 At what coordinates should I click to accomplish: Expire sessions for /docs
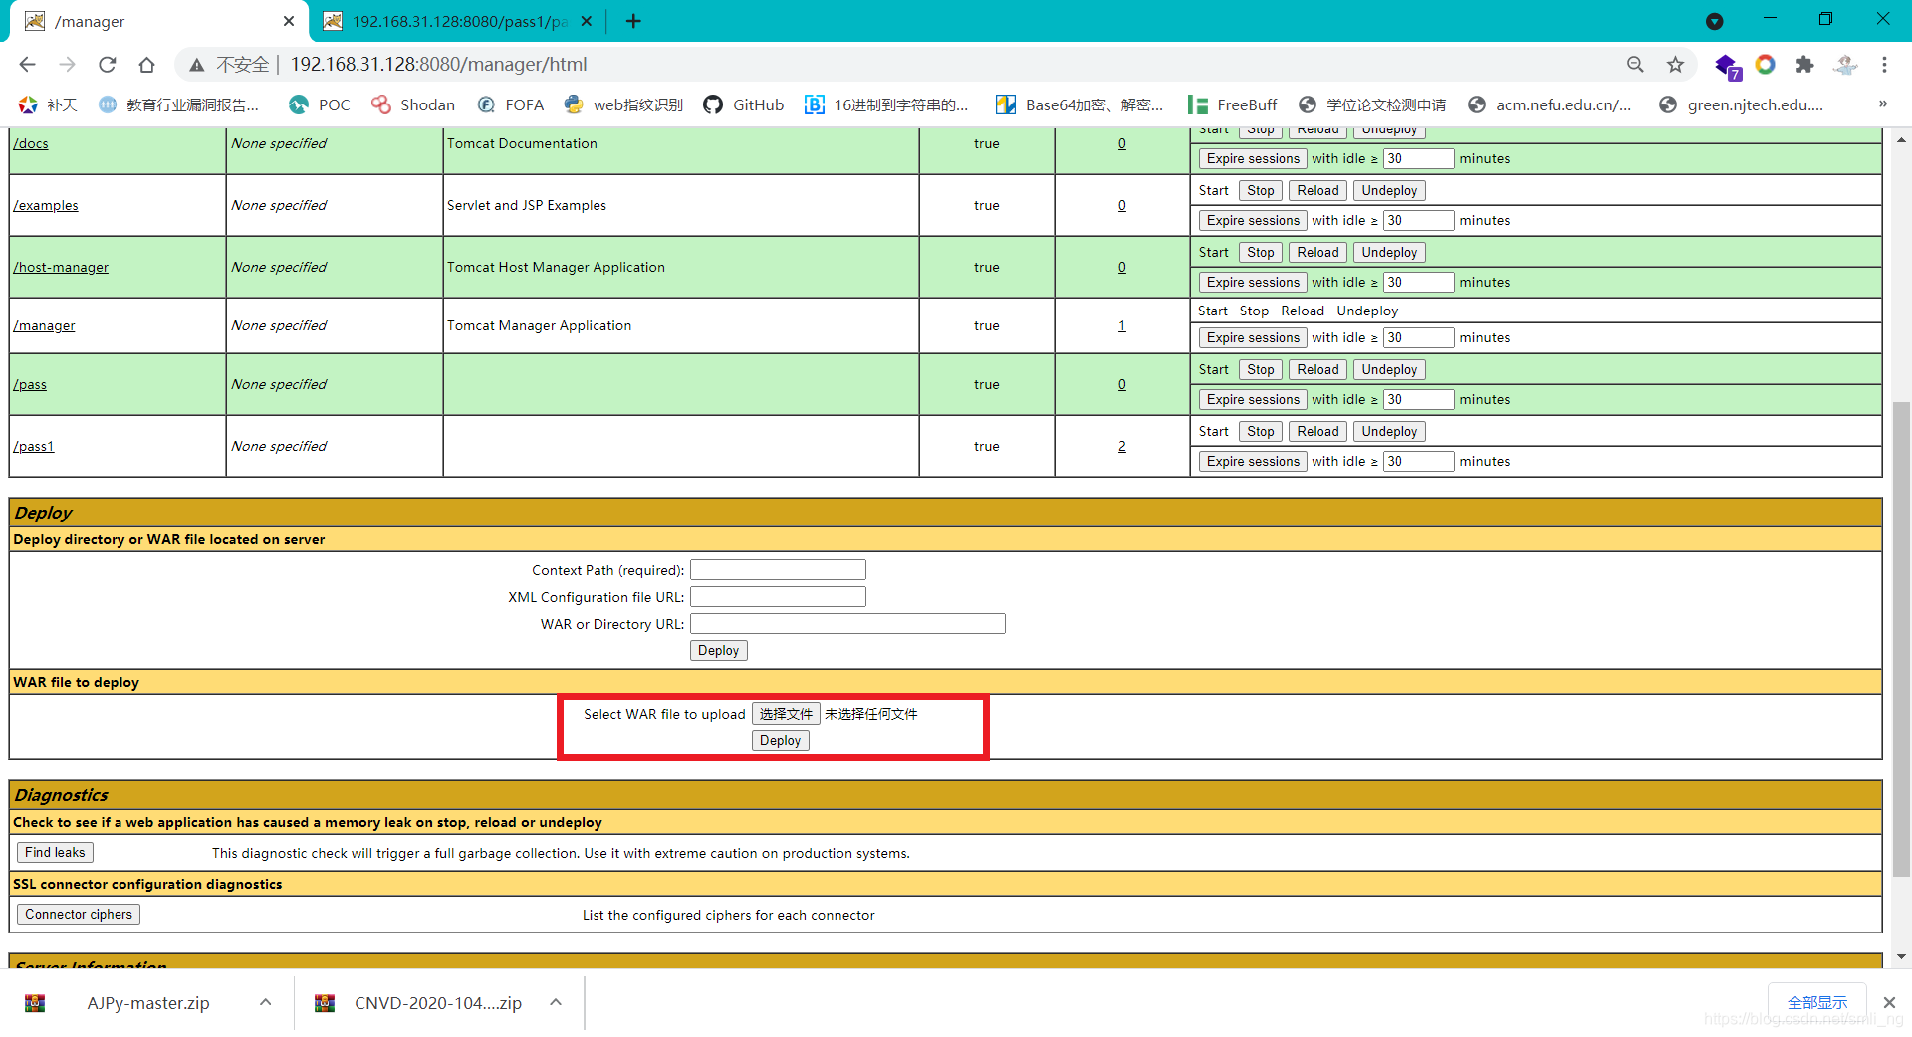pyautogui.click(x=1253, y=158)
